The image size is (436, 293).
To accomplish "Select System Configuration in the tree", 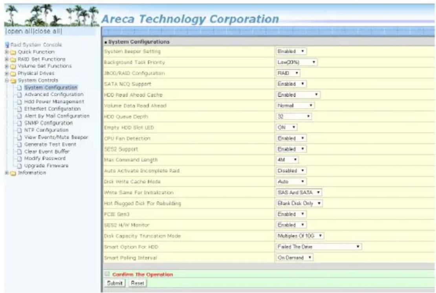I will pyautogui.click(x=51, y=87).
